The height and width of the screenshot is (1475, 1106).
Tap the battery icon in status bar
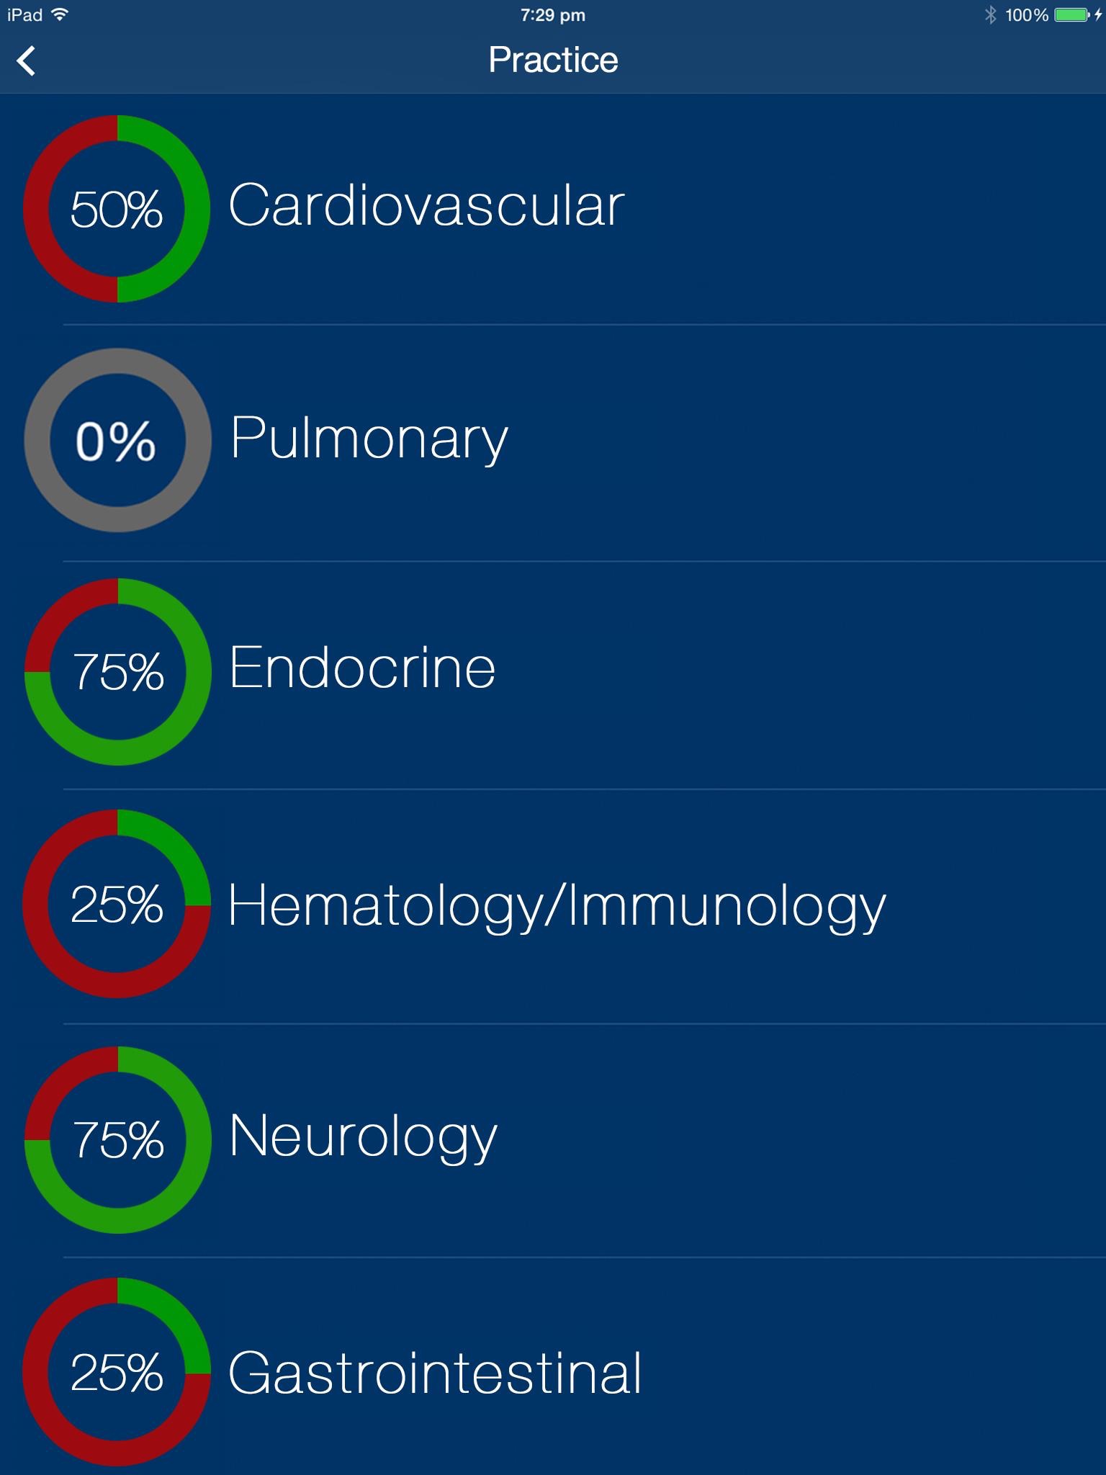tap(1071, 15)
